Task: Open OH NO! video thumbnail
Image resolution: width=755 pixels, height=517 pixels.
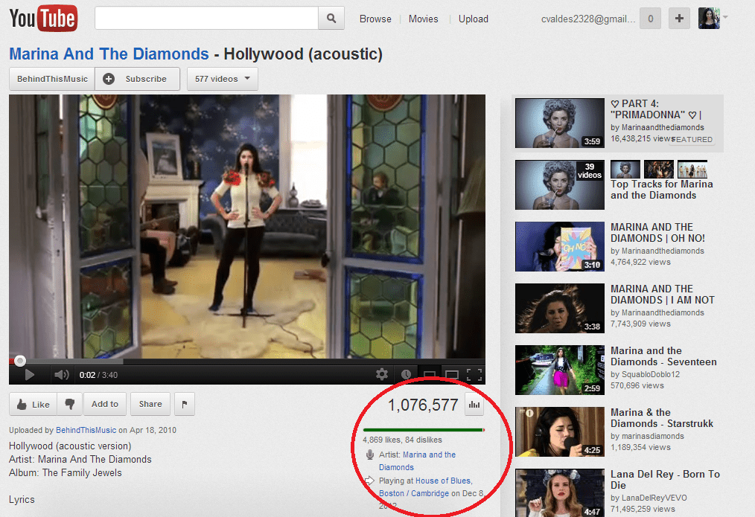Action: (559, 247)
